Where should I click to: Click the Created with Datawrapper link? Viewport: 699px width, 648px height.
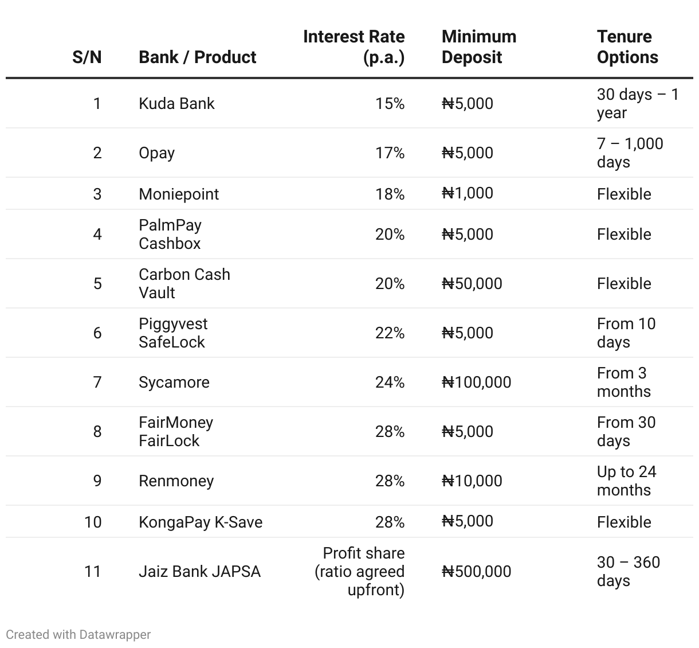point(78,634)
